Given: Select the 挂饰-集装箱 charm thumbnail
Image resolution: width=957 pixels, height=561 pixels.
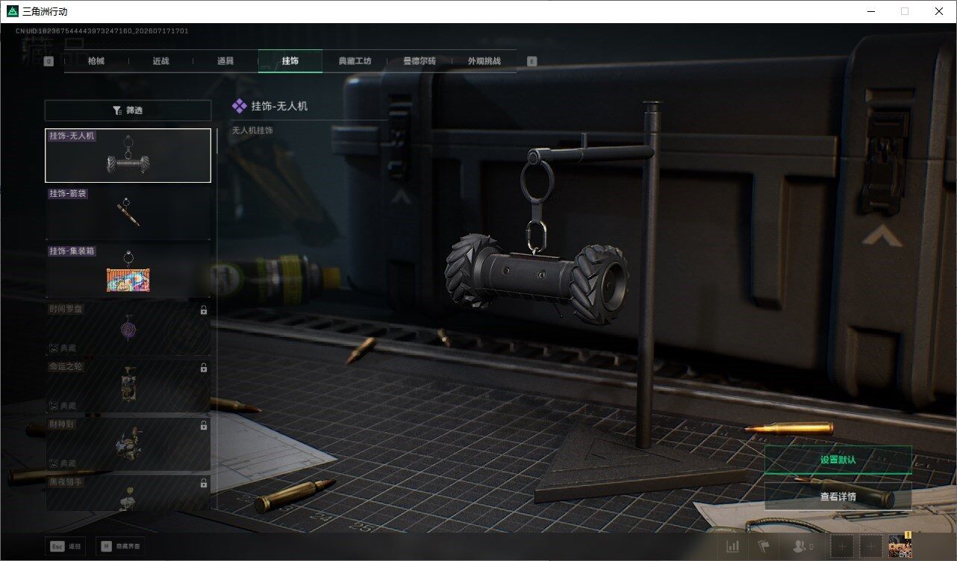Looking at the screenshot, I should tap(128, 270).
